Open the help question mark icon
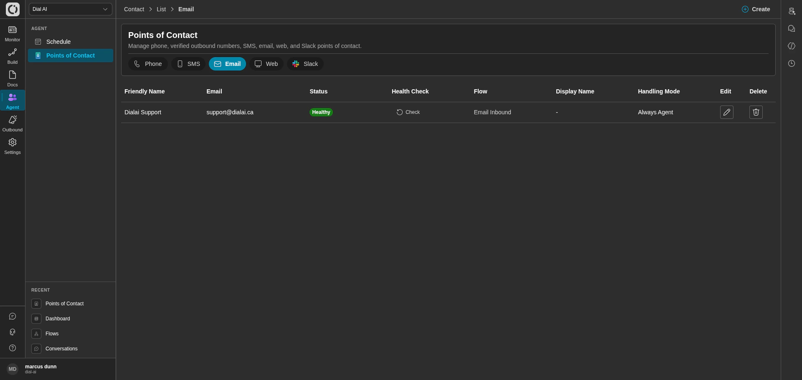The image size is (802, 380). (13, 348)
